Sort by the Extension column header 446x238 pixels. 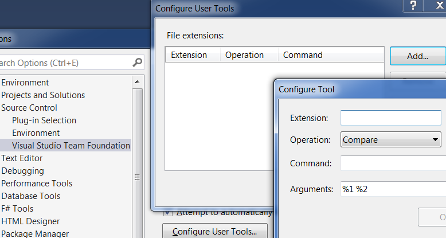pos(189,55)
